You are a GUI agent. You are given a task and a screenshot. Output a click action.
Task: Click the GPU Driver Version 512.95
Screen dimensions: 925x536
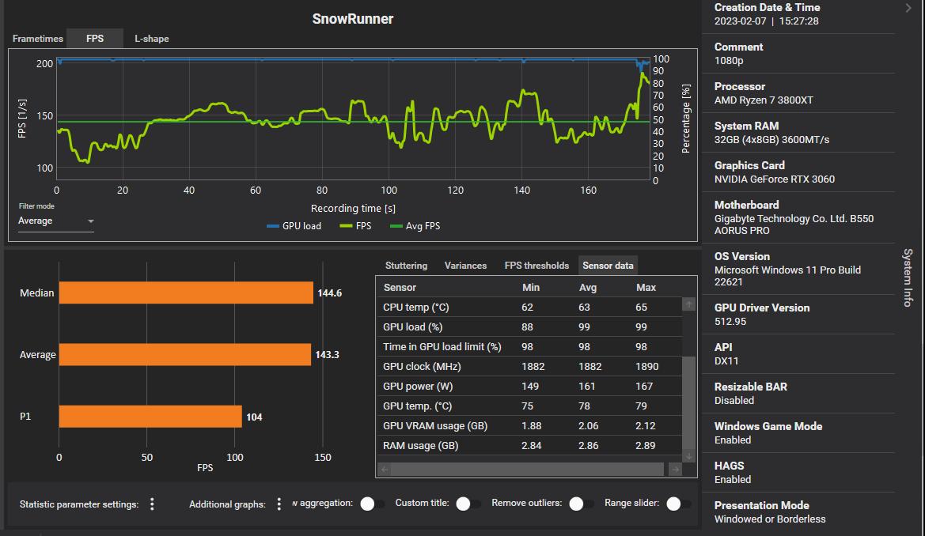tap(730, 322)
